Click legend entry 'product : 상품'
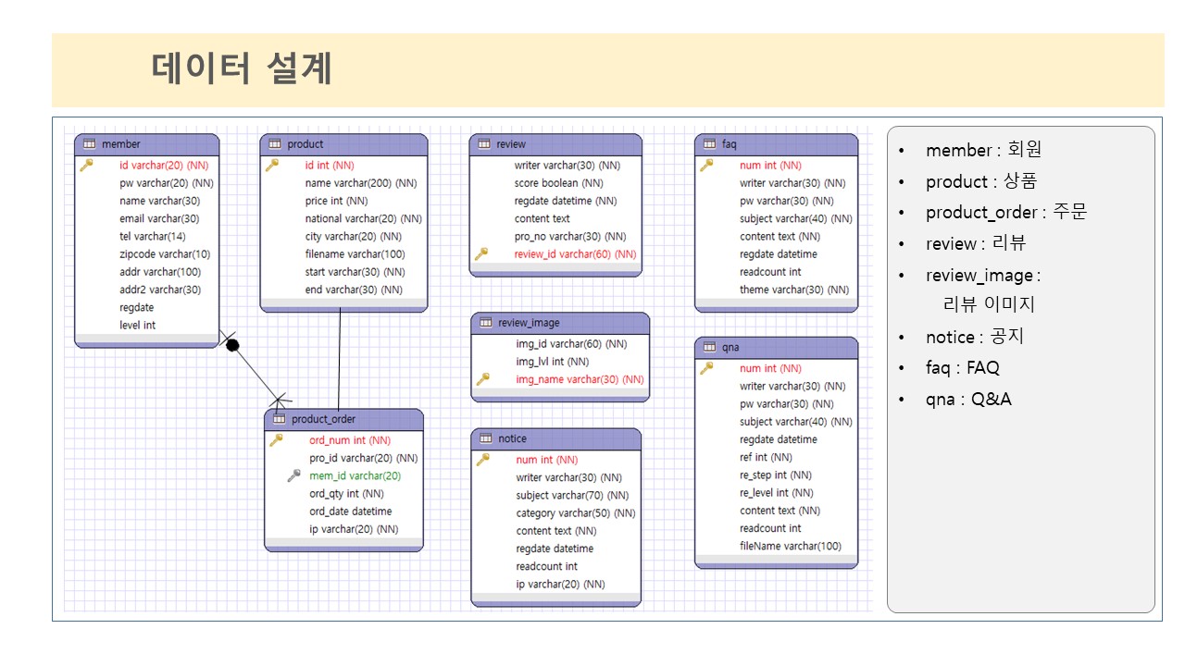The image size is (1185, 666). point(981,182)
